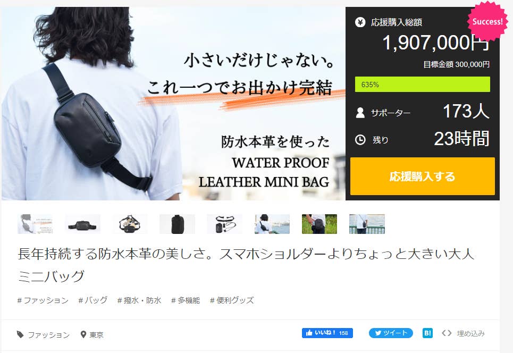Image resolution: width=513 pixels, height=353 pixels.
Task: Click the clock icon beside 残り
Action: (x=360, y=140)
